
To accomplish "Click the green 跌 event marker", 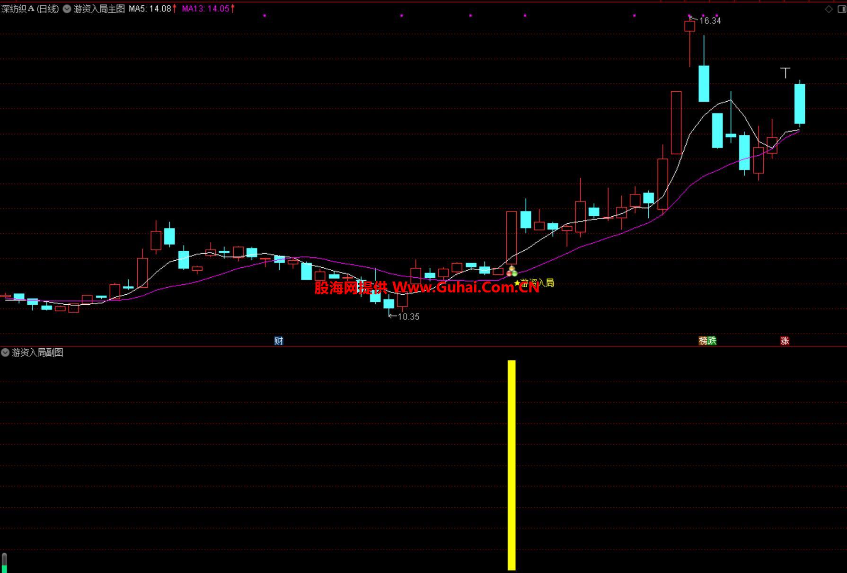I will coord(712,341).
